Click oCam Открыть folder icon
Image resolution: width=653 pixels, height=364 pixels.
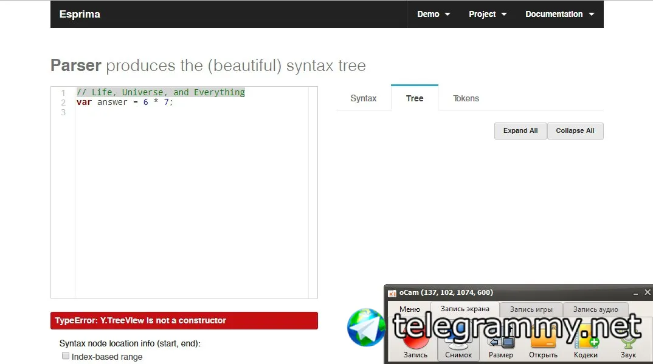coord(543,341)
